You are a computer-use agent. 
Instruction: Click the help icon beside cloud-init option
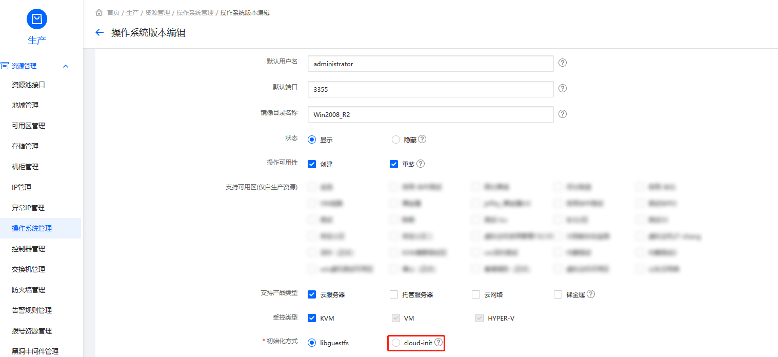438,342
